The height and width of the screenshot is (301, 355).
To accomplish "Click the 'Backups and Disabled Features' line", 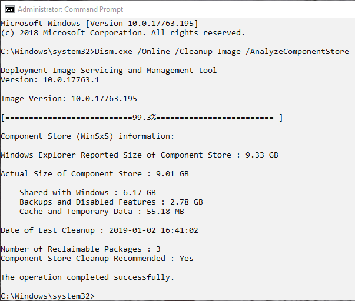I will pyautogui.click(x=111, y=202).
